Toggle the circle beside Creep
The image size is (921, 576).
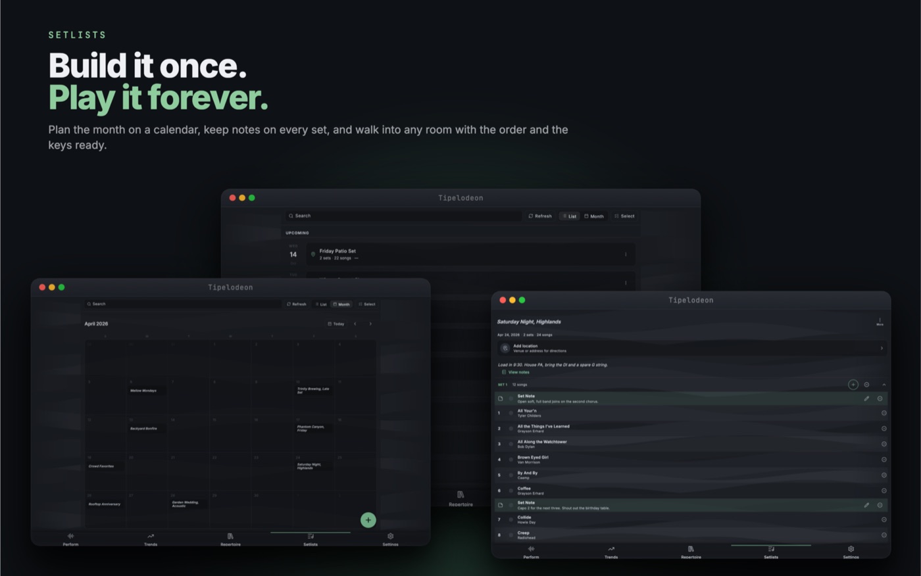[511, 535]
